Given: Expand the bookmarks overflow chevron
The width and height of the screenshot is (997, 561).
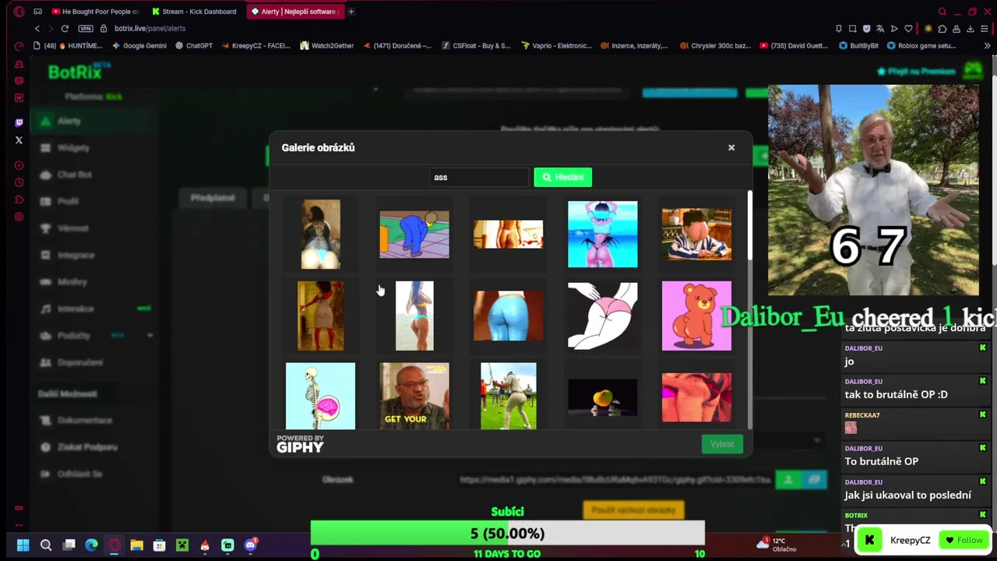Looking at the screenshot, I should coord(987,46).
